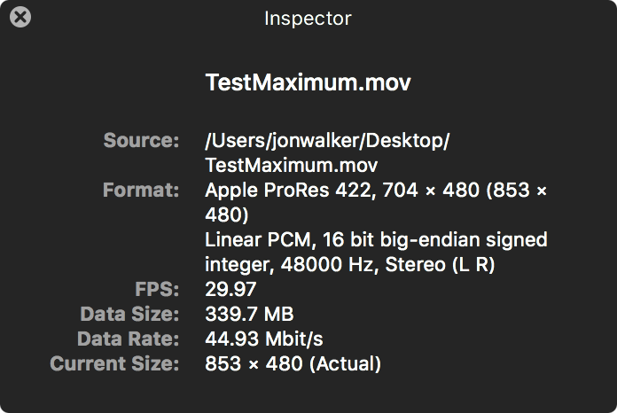
Task: Close the Inspector window
Action: [20, 18]
